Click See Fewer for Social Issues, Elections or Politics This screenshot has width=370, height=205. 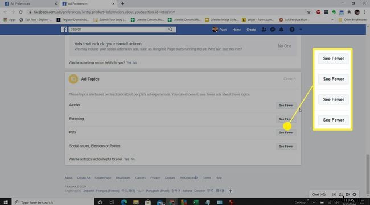click(x=286, y=147)
